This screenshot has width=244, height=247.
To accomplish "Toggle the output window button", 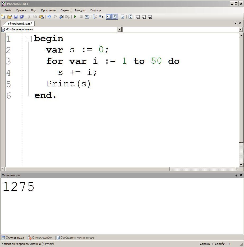I will pos(109,17).
